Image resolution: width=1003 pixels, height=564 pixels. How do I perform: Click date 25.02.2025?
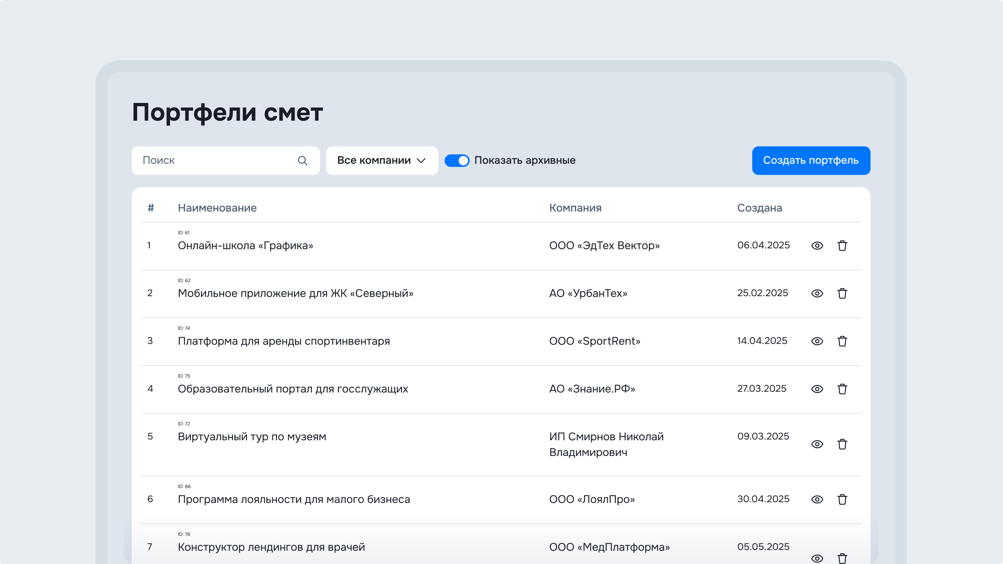pyautogui.click(x=762, y=293)
